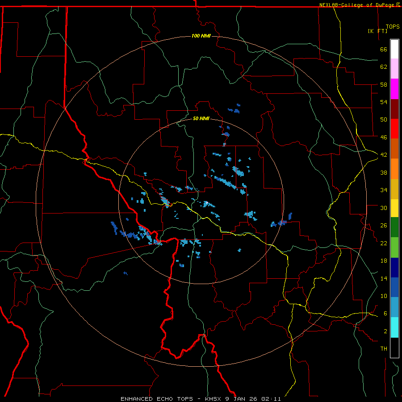Click the black TH legend swatch
The image size is (402, 402).
pyautogui.click(x=394, y=348)
